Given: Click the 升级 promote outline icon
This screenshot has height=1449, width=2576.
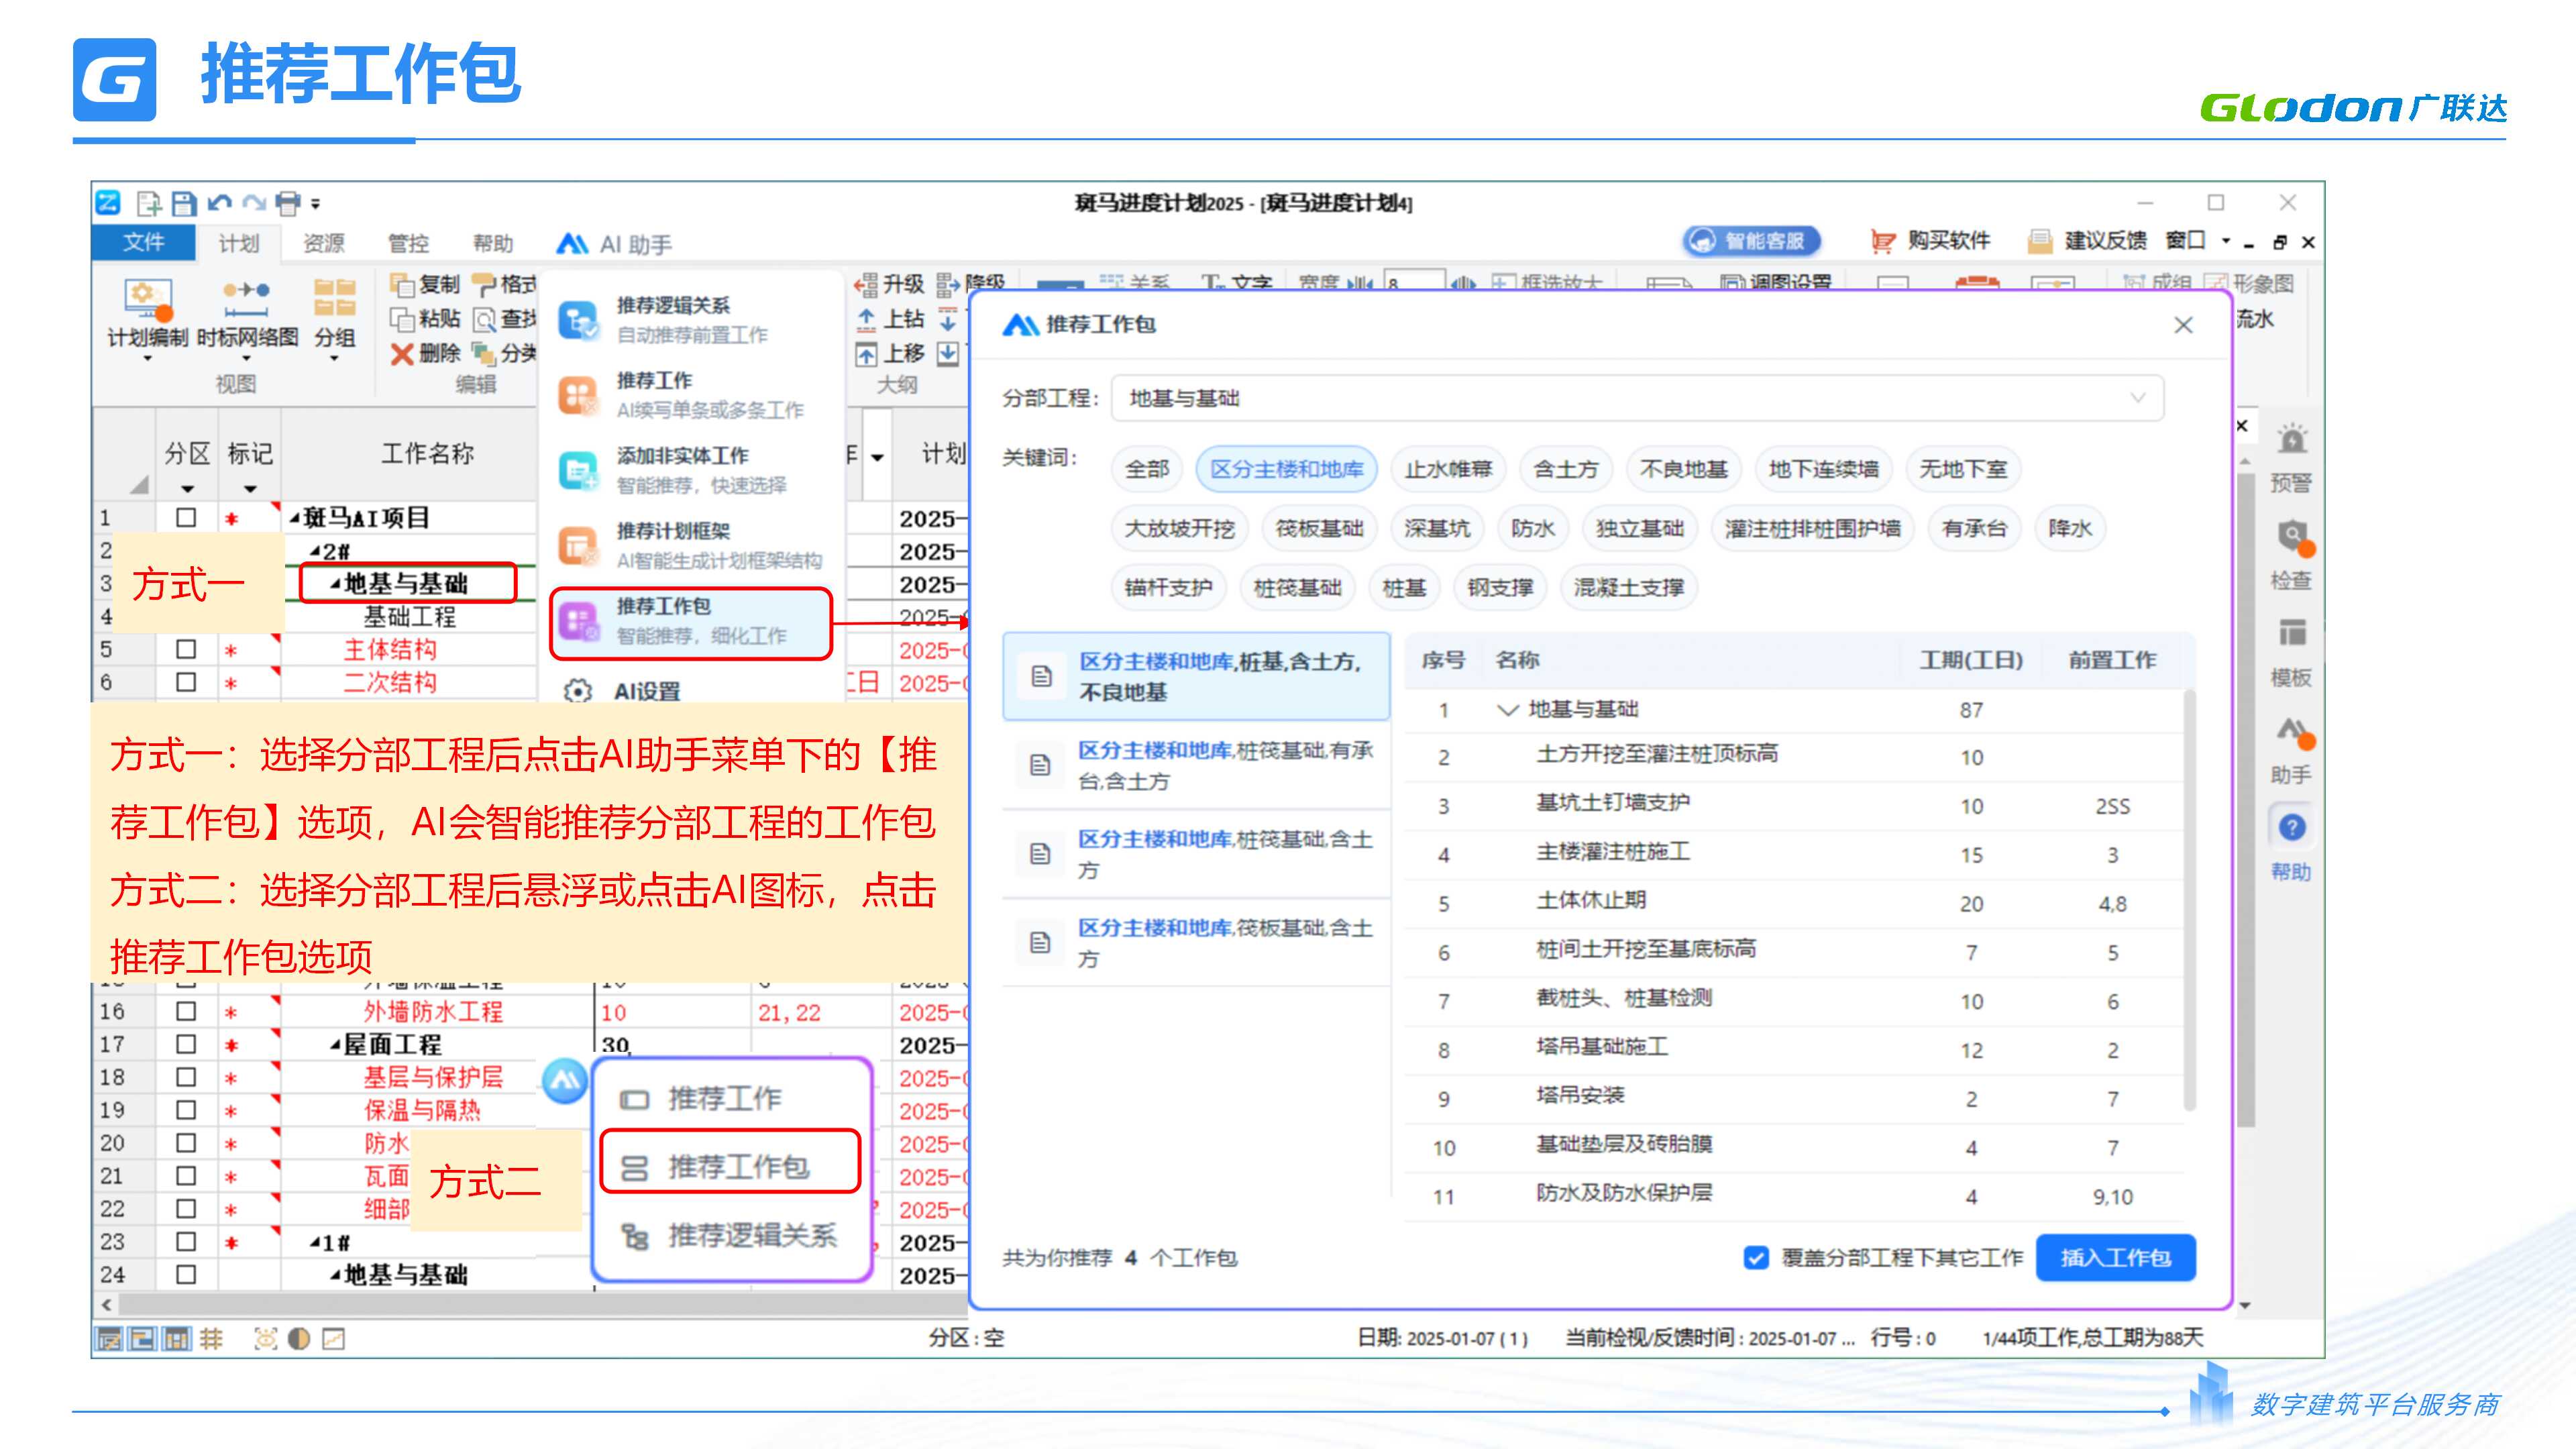Looking at the screenshot, I should coord(866,286).
